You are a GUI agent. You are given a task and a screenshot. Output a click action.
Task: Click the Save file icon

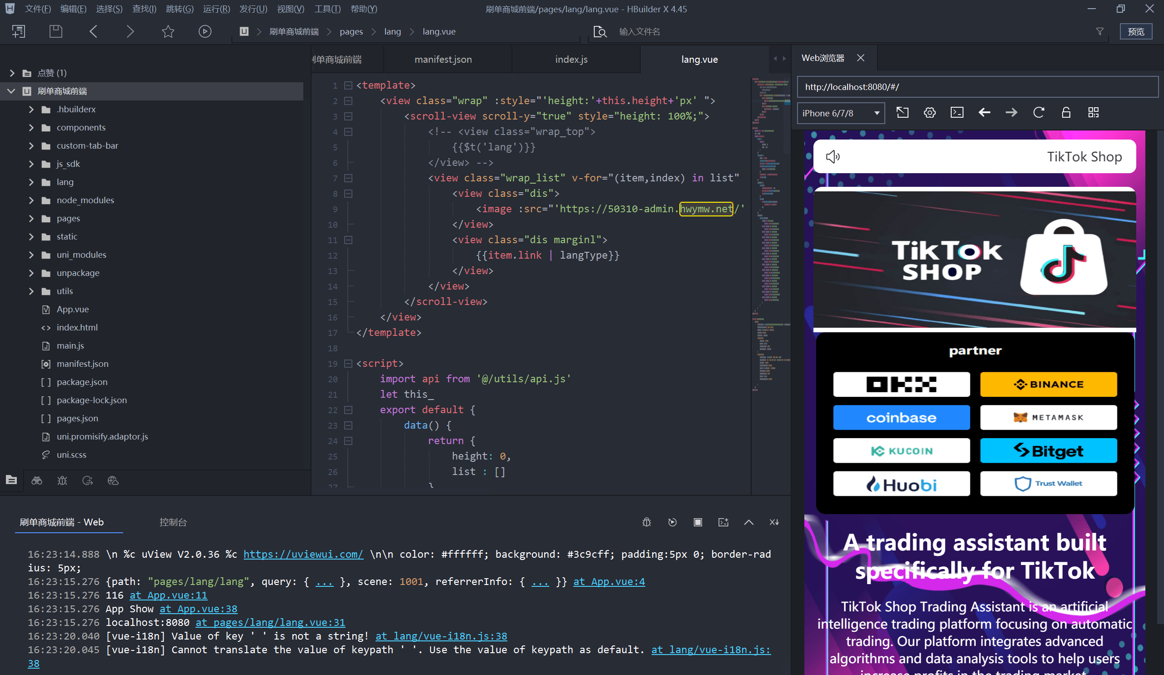(56, 31)
